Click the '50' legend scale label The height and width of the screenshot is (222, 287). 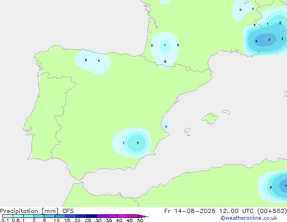click(140, 220)
